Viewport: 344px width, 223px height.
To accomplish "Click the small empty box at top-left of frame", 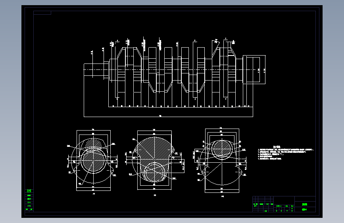I will pos(42,13).
